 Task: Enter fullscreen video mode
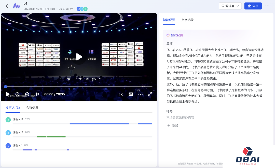150,94
